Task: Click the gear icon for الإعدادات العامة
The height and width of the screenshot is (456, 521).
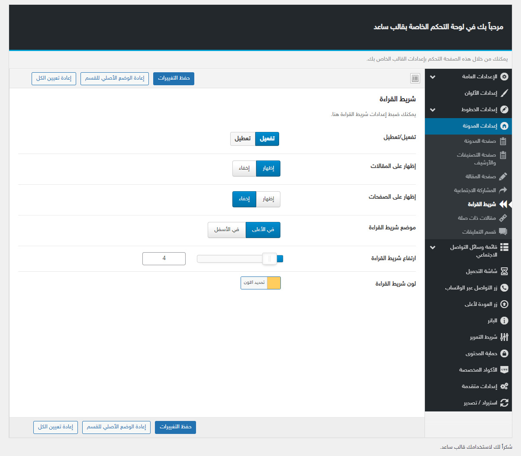Action: (x=504, y=77)
